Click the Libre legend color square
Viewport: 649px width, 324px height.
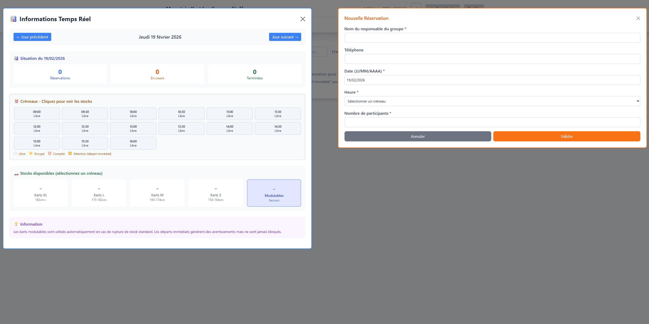coord(16,153)
